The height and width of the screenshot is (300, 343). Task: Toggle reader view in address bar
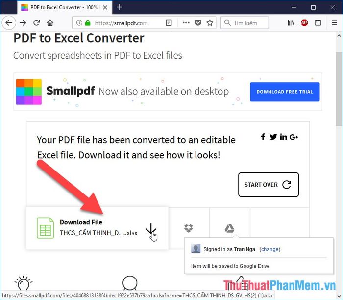point(169,22)
